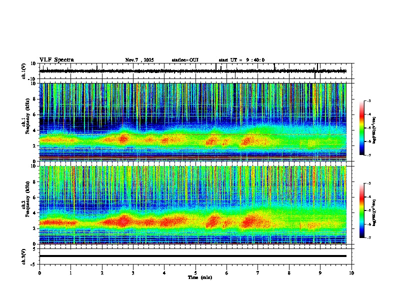Click the ch.2 spectrogram color bar
The width and height of the screenshot is (396, 306).
click(x=362, y=210)
